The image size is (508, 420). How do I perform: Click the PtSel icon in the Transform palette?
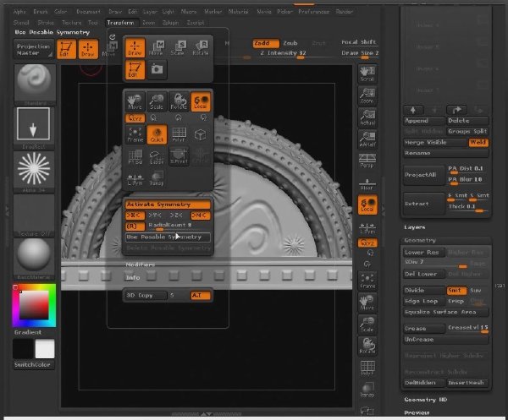click(135, 156)
